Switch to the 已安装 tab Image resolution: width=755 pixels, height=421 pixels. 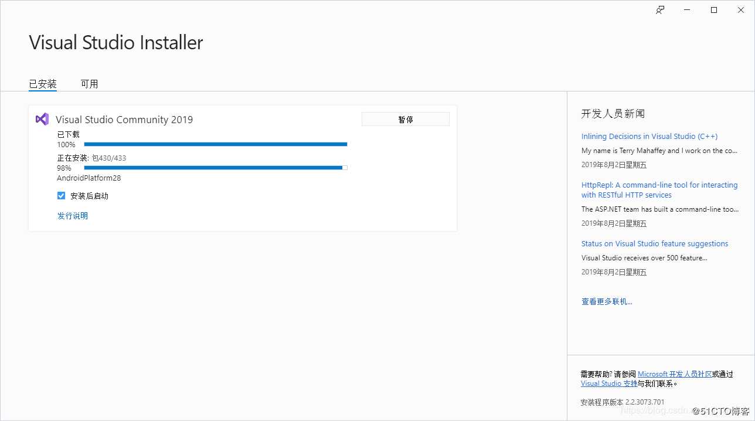pyautogui.click(x=43, y=84)
